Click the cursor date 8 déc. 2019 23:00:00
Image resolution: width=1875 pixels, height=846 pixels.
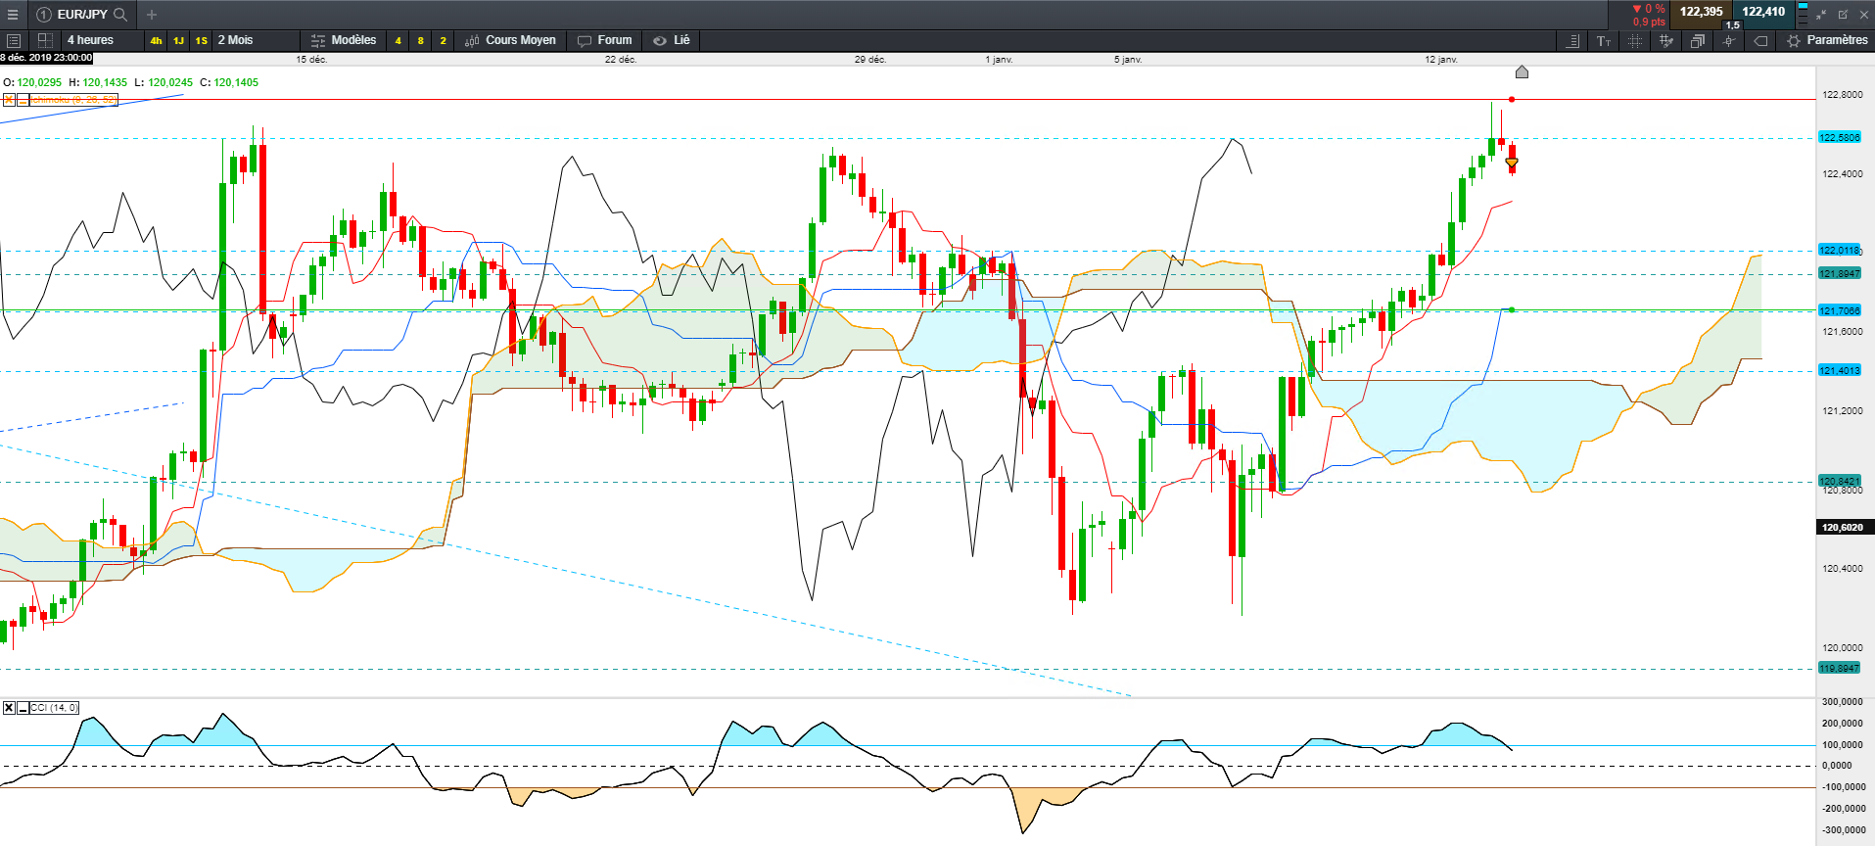46,58
